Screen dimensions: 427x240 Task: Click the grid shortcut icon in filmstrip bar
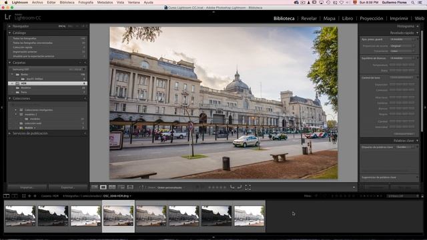24,196
